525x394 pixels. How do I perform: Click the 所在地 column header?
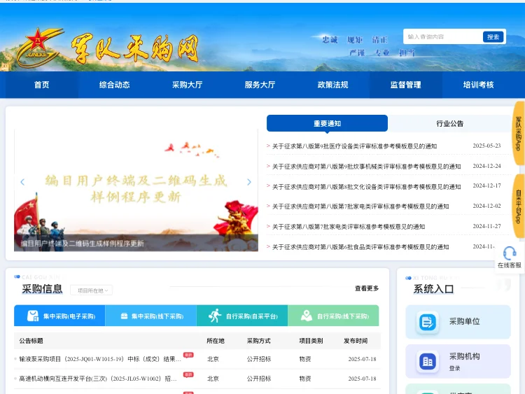point(216,341)
